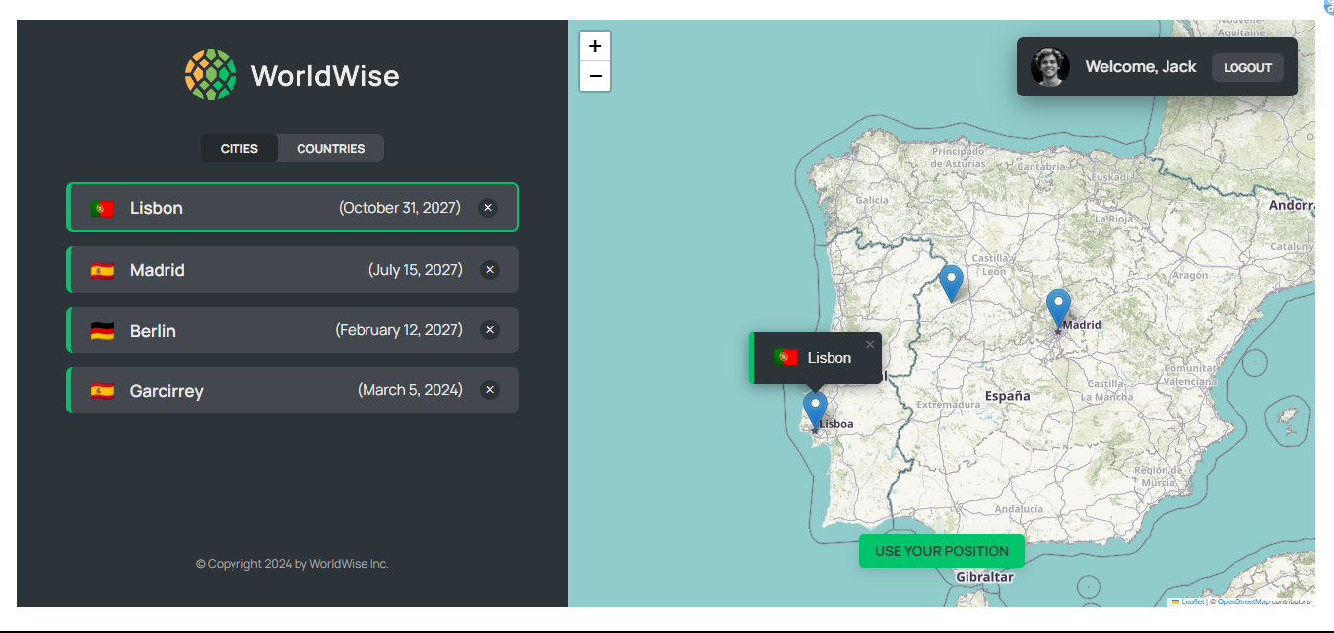The height and width of the screenshot is (633, 1334).
Task: Click the WorldWise globe logo icon
Action: coord(211,75)
